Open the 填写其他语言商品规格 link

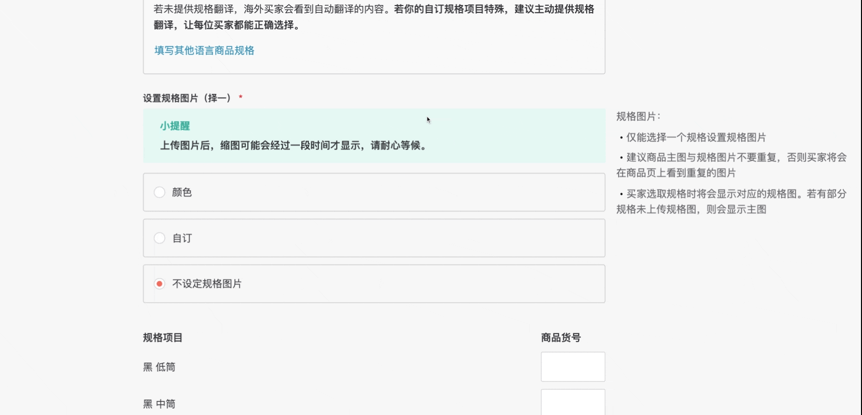204,50
